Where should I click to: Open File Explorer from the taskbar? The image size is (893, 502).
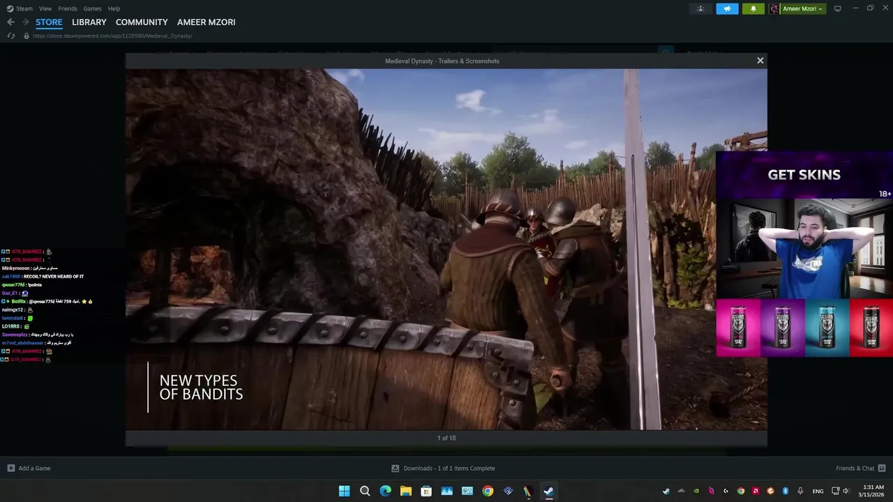(x=405, y=491)
